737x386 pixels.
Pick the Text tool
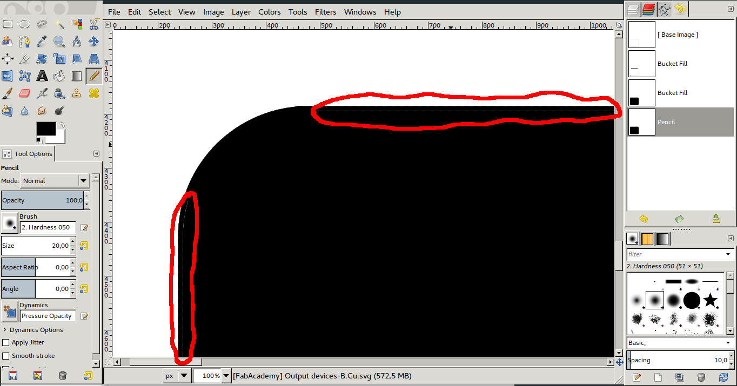[42, 76]
